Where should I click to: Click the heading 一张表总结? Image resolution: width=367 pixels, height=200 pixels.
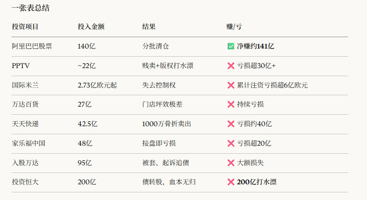point(31,8)
